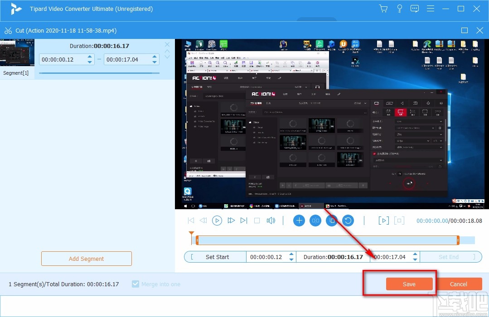Click the key-shaped register icon

(x=400, y=9)
